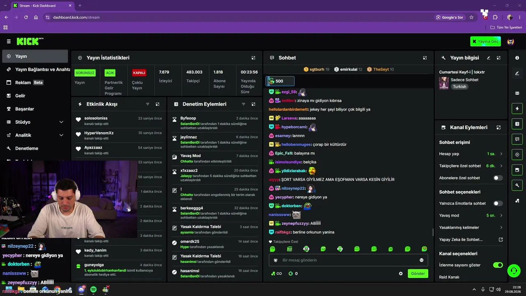Open Denetleme in the sidebar
The image size is (526, 296).
(35, 148)
